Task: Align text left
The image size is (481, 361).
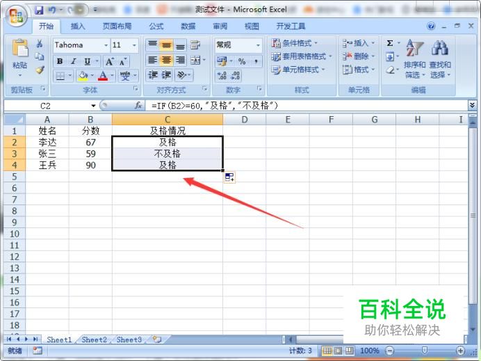Action: [152, 60]
